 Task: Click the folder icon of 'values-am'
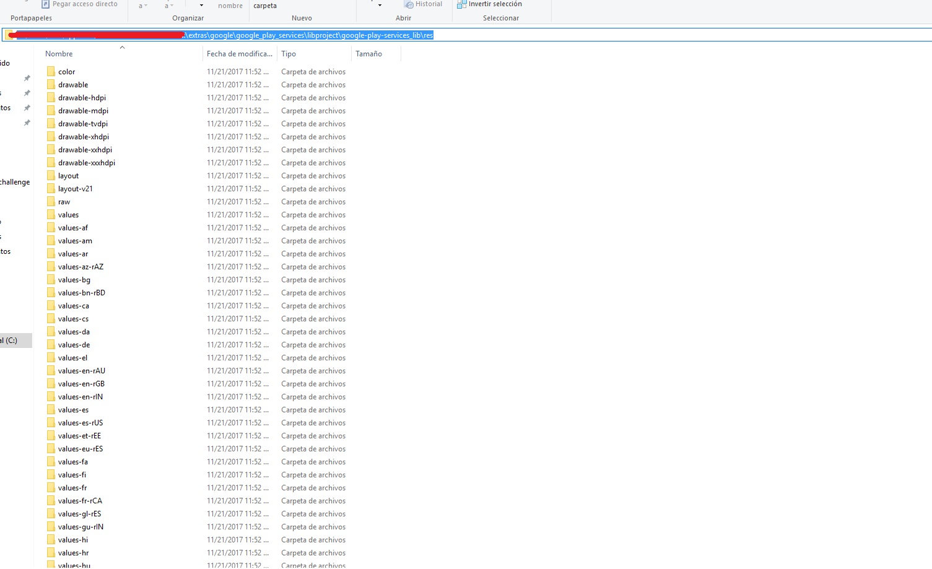coord(51,241)
